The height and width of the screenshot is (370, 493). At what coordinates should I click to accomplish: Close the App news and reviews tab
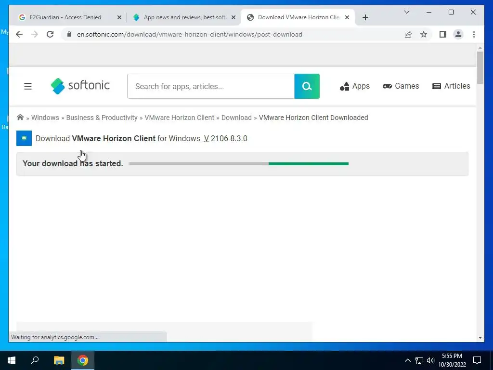point(234,17)
